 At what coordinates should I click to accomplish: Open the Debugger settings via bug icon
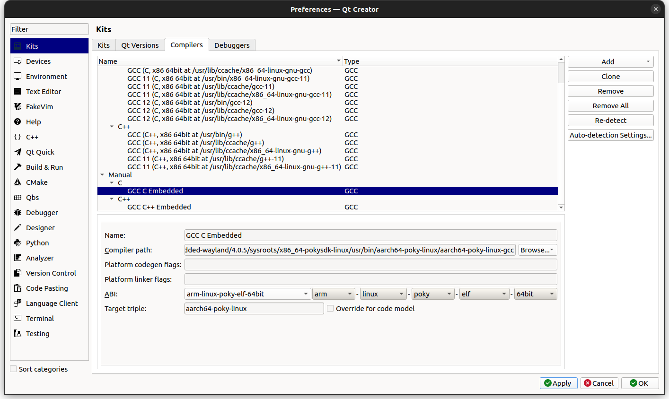pyautogui.click(x=18, y=212)
